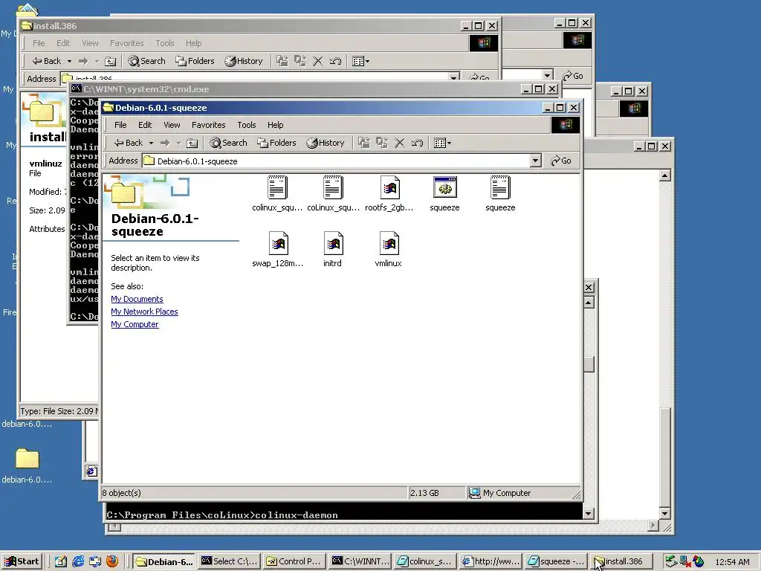Viewport: 761px width, 571px height.
Task: Open Views dropdown in Debian-6.0.1-squeeze toolbar
Action: (442, 143)
